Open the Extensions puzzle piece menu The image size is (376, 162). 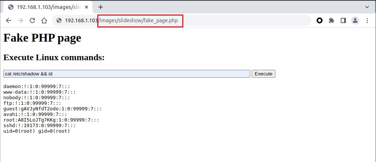331,21
